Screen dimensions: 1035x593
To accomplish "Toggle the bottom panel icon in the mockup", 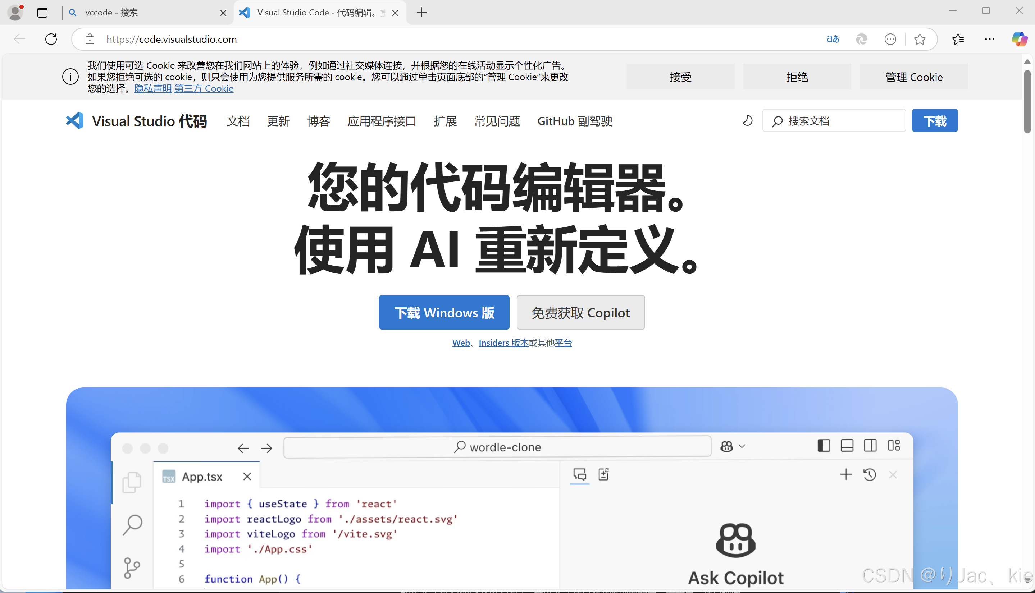I will click(847, 446).
